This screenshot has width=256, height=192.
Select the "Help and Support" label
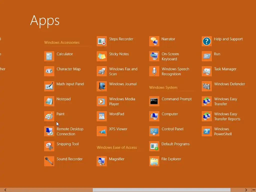pyautogui.click(x=228, y=39)
